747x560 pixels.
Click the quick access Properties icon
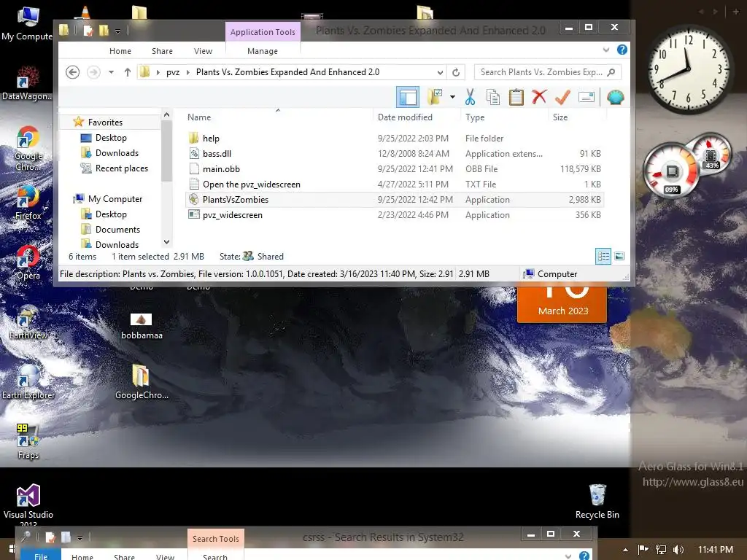point(88,31)
